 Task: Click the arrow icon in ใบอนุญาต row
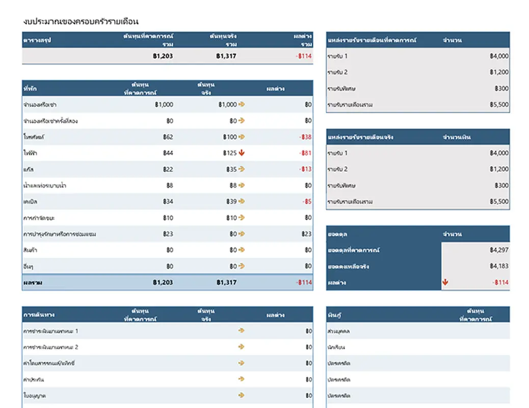242,395
